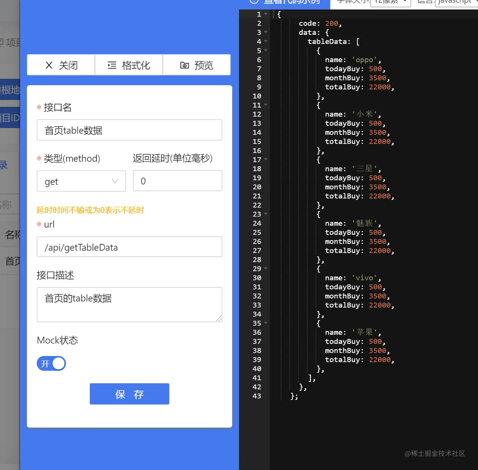This screenshot has width=478, height=470.
Task: Focus the 接口名 input field
Action: [x=130, y=130]
